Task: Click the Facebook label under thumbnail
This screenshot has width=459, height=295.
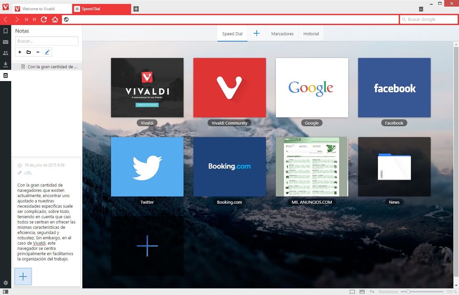Action: point(394,123)
